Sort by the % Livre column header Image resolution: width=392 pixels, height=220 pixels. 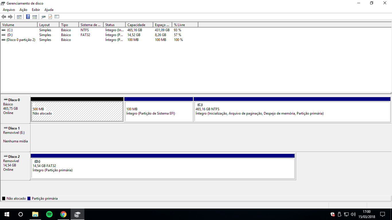[185, 25]
